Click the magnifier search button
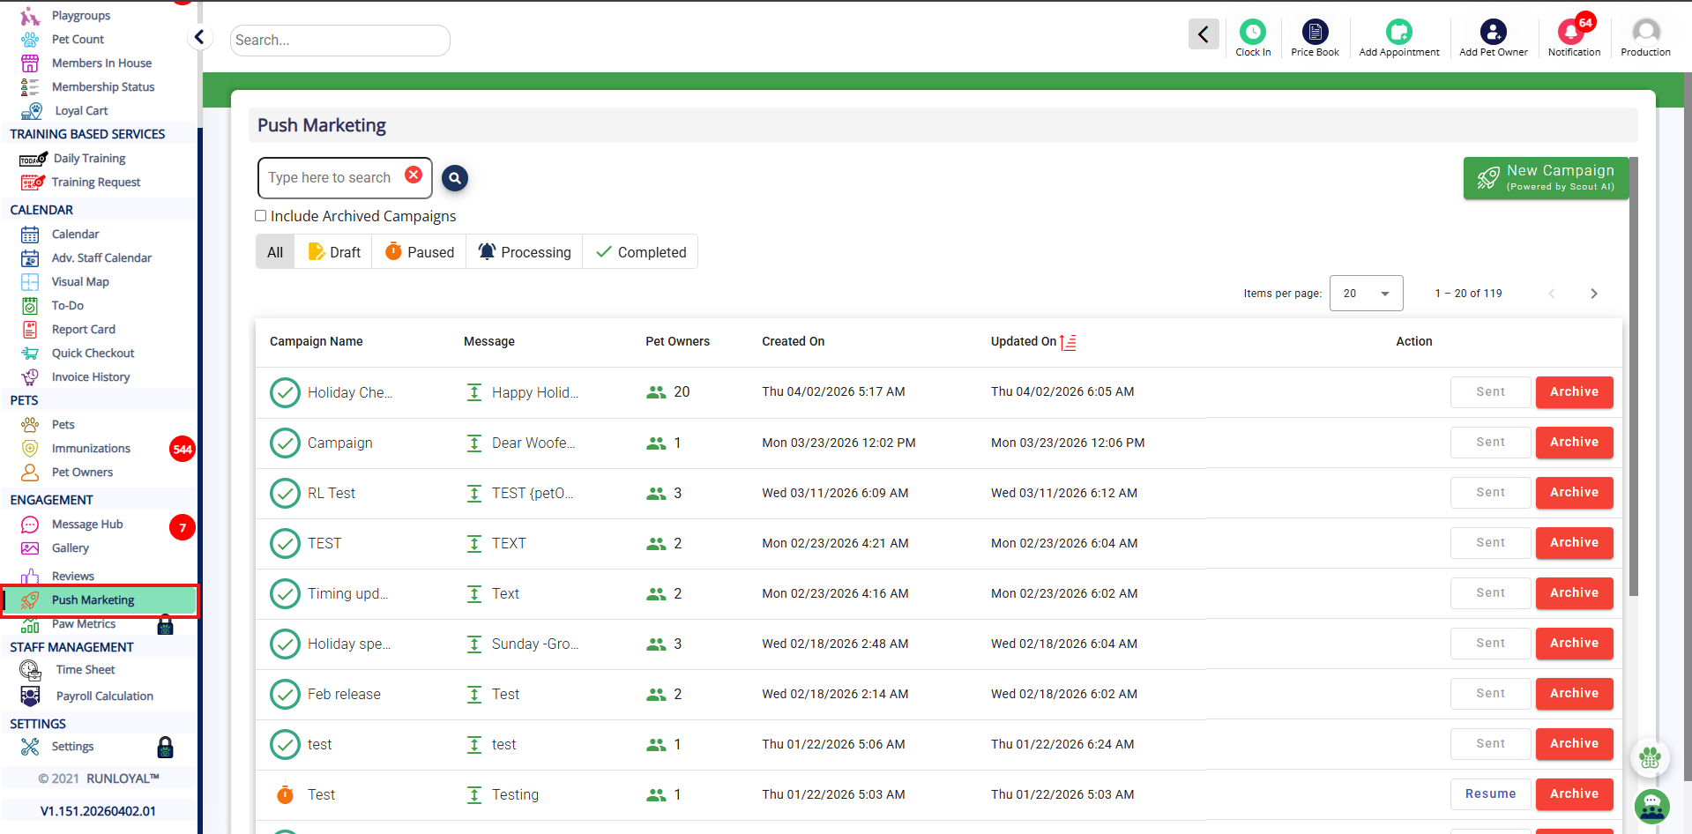The width and height of the screenshot is (1692, 834). [x=455, y=178]
